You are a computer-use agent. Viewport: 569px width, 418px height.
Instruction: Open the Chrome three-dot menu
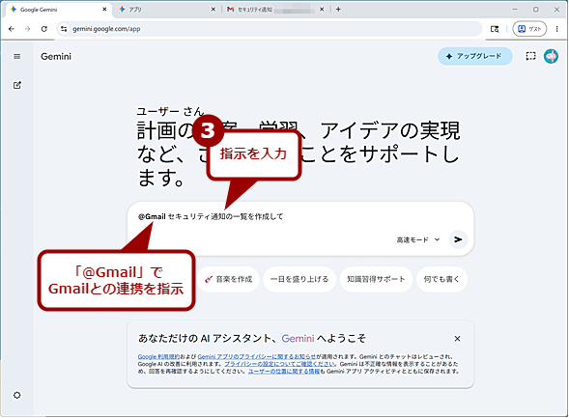tap(557, 29)
